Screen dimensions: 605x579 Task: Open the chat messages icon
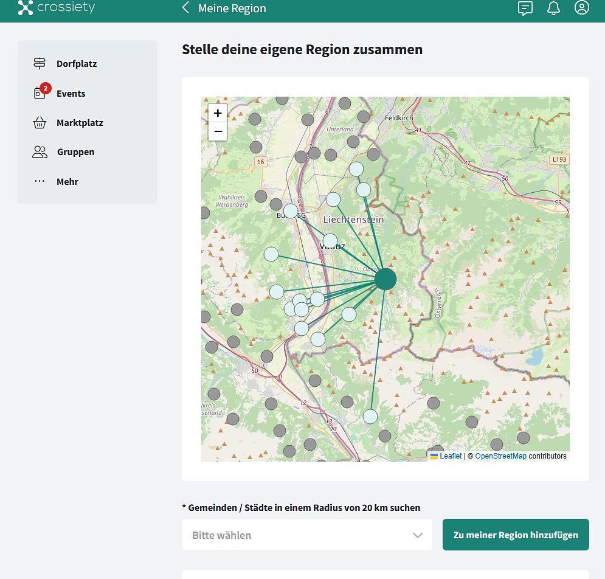click(x=525, y=8)
